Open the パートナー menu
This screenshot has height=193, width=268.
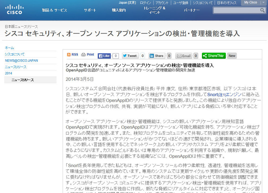click(192, 10)
